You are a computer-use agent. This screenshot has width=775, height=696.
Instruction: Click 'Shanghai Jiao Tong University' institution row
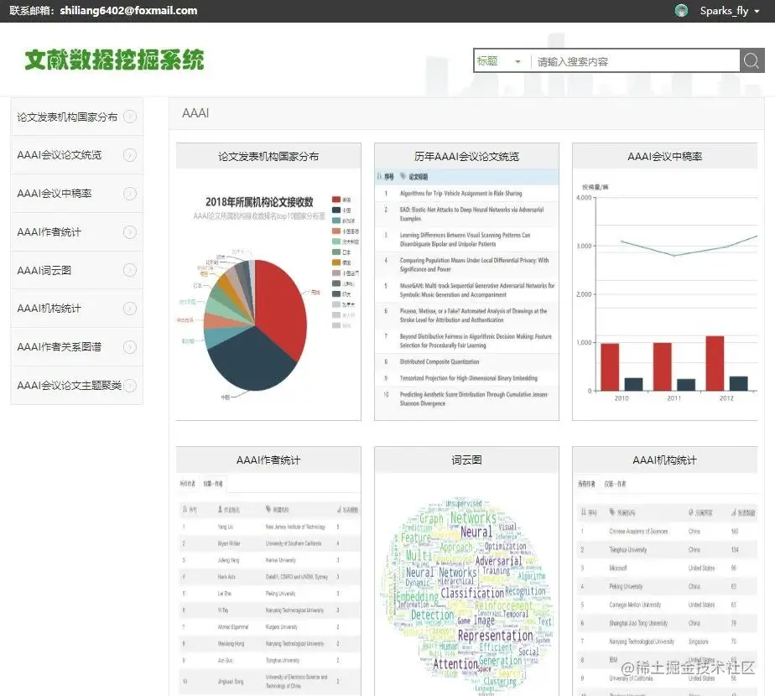click(x=667, y=623)
